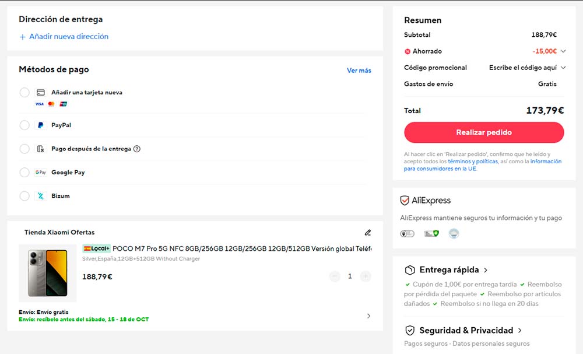Click the Entrega rápida box icon
583x354 pixels.
coord(410,270)
